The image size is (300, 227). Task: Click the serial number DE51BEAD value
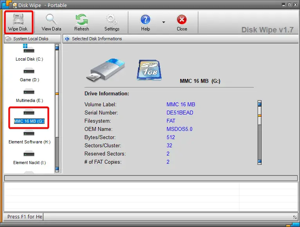(x=180, y=113)
